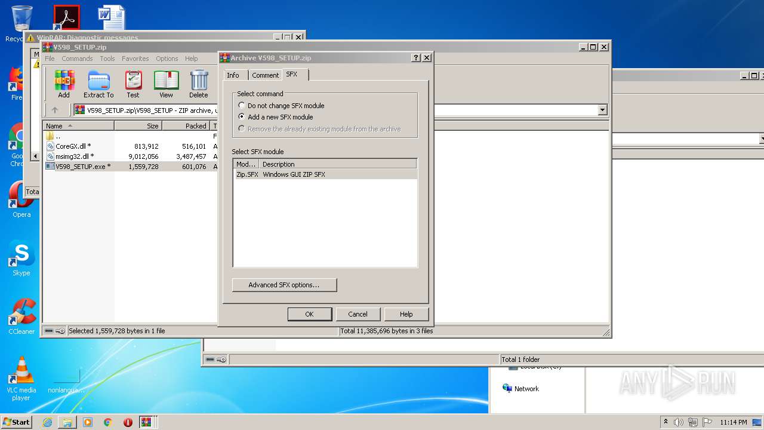Screen dimensions: 764x430
Task: Click the Description column header in module list
Action: point(338,164)
